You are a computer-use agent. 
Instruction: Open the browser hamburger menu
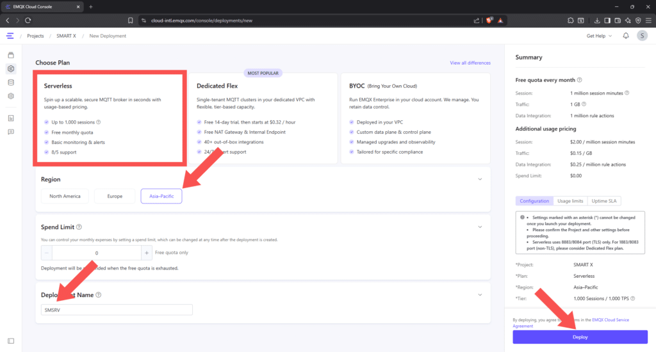coord(648,20)
